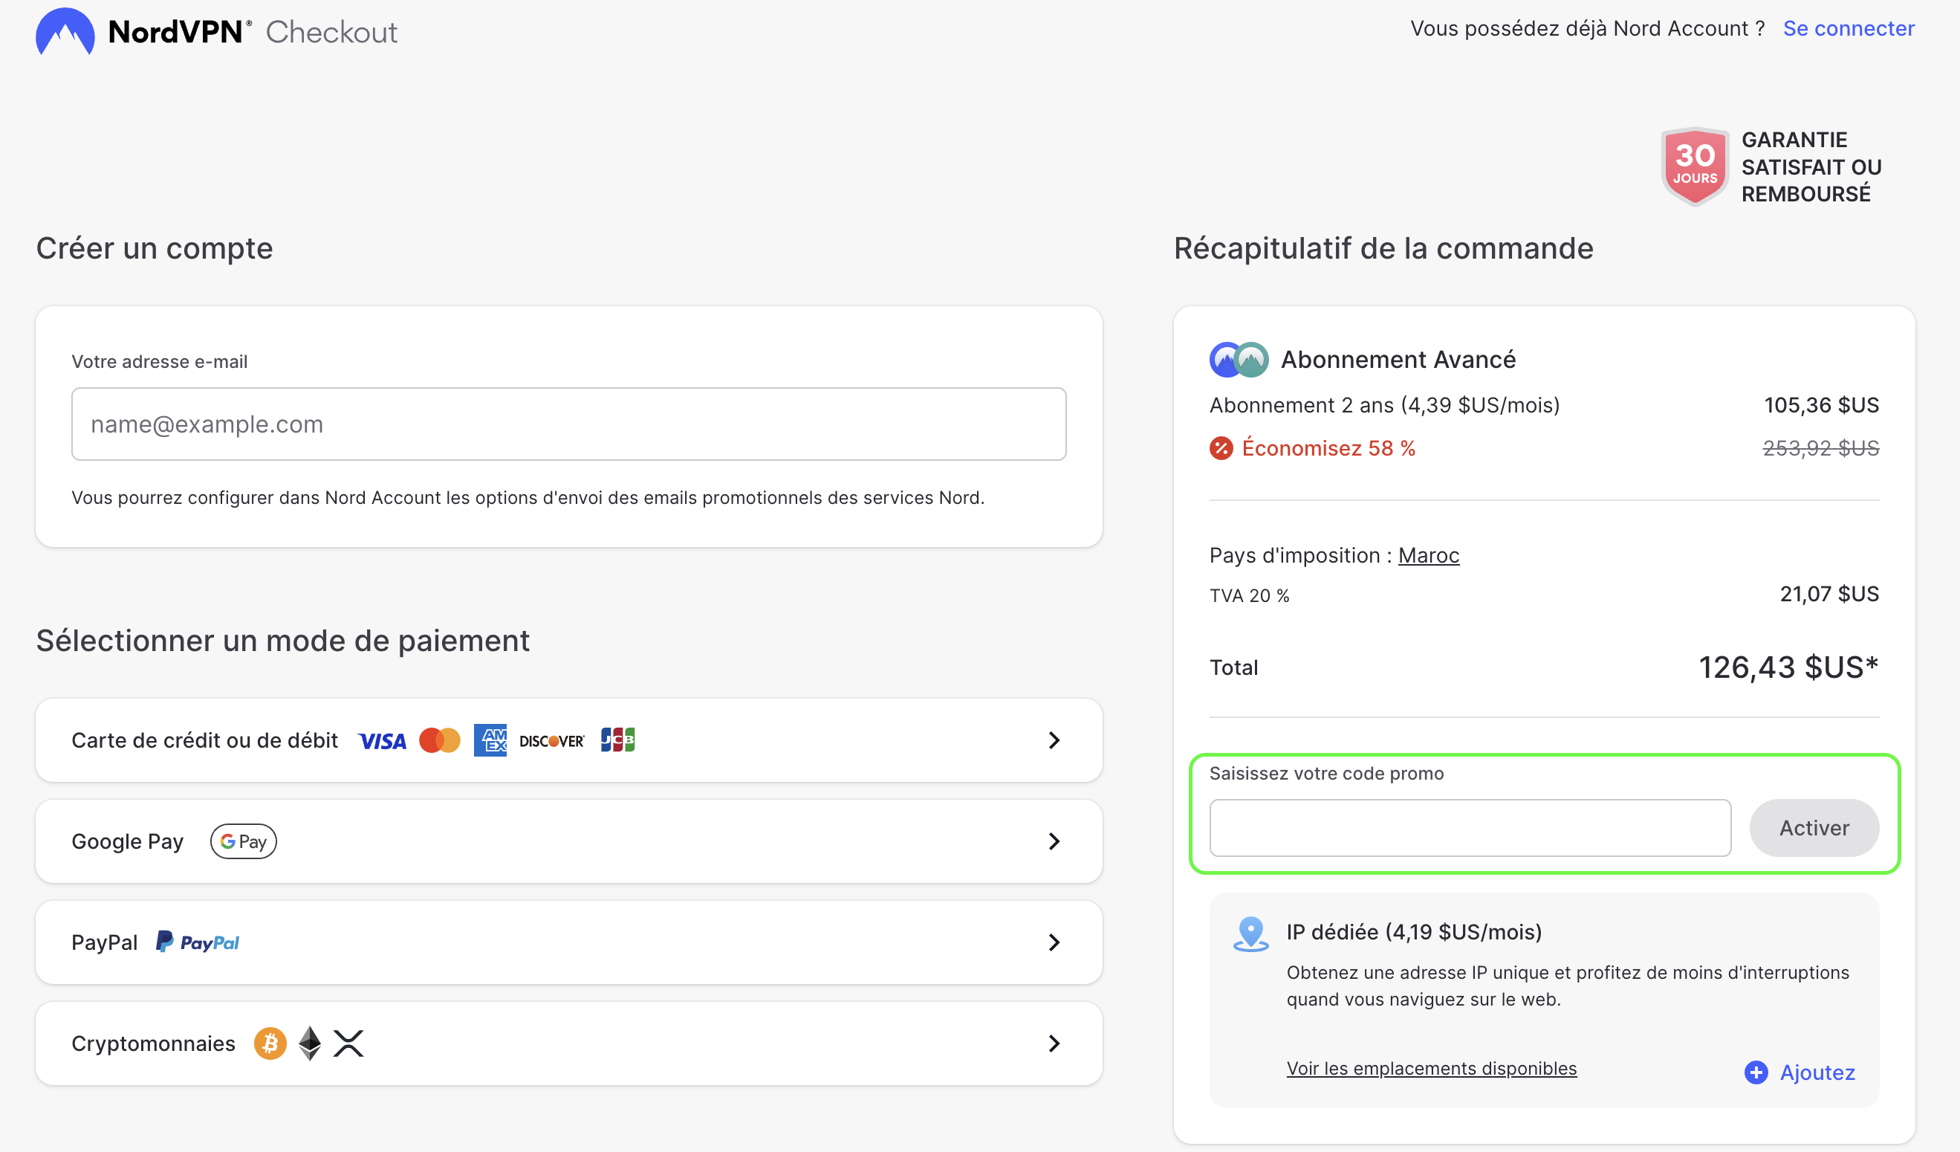This screenshot has width=1960, height=1152.
Task: Click the Abonnement Avancé title
Action: pyautogui.click(x=1398, y=360)
